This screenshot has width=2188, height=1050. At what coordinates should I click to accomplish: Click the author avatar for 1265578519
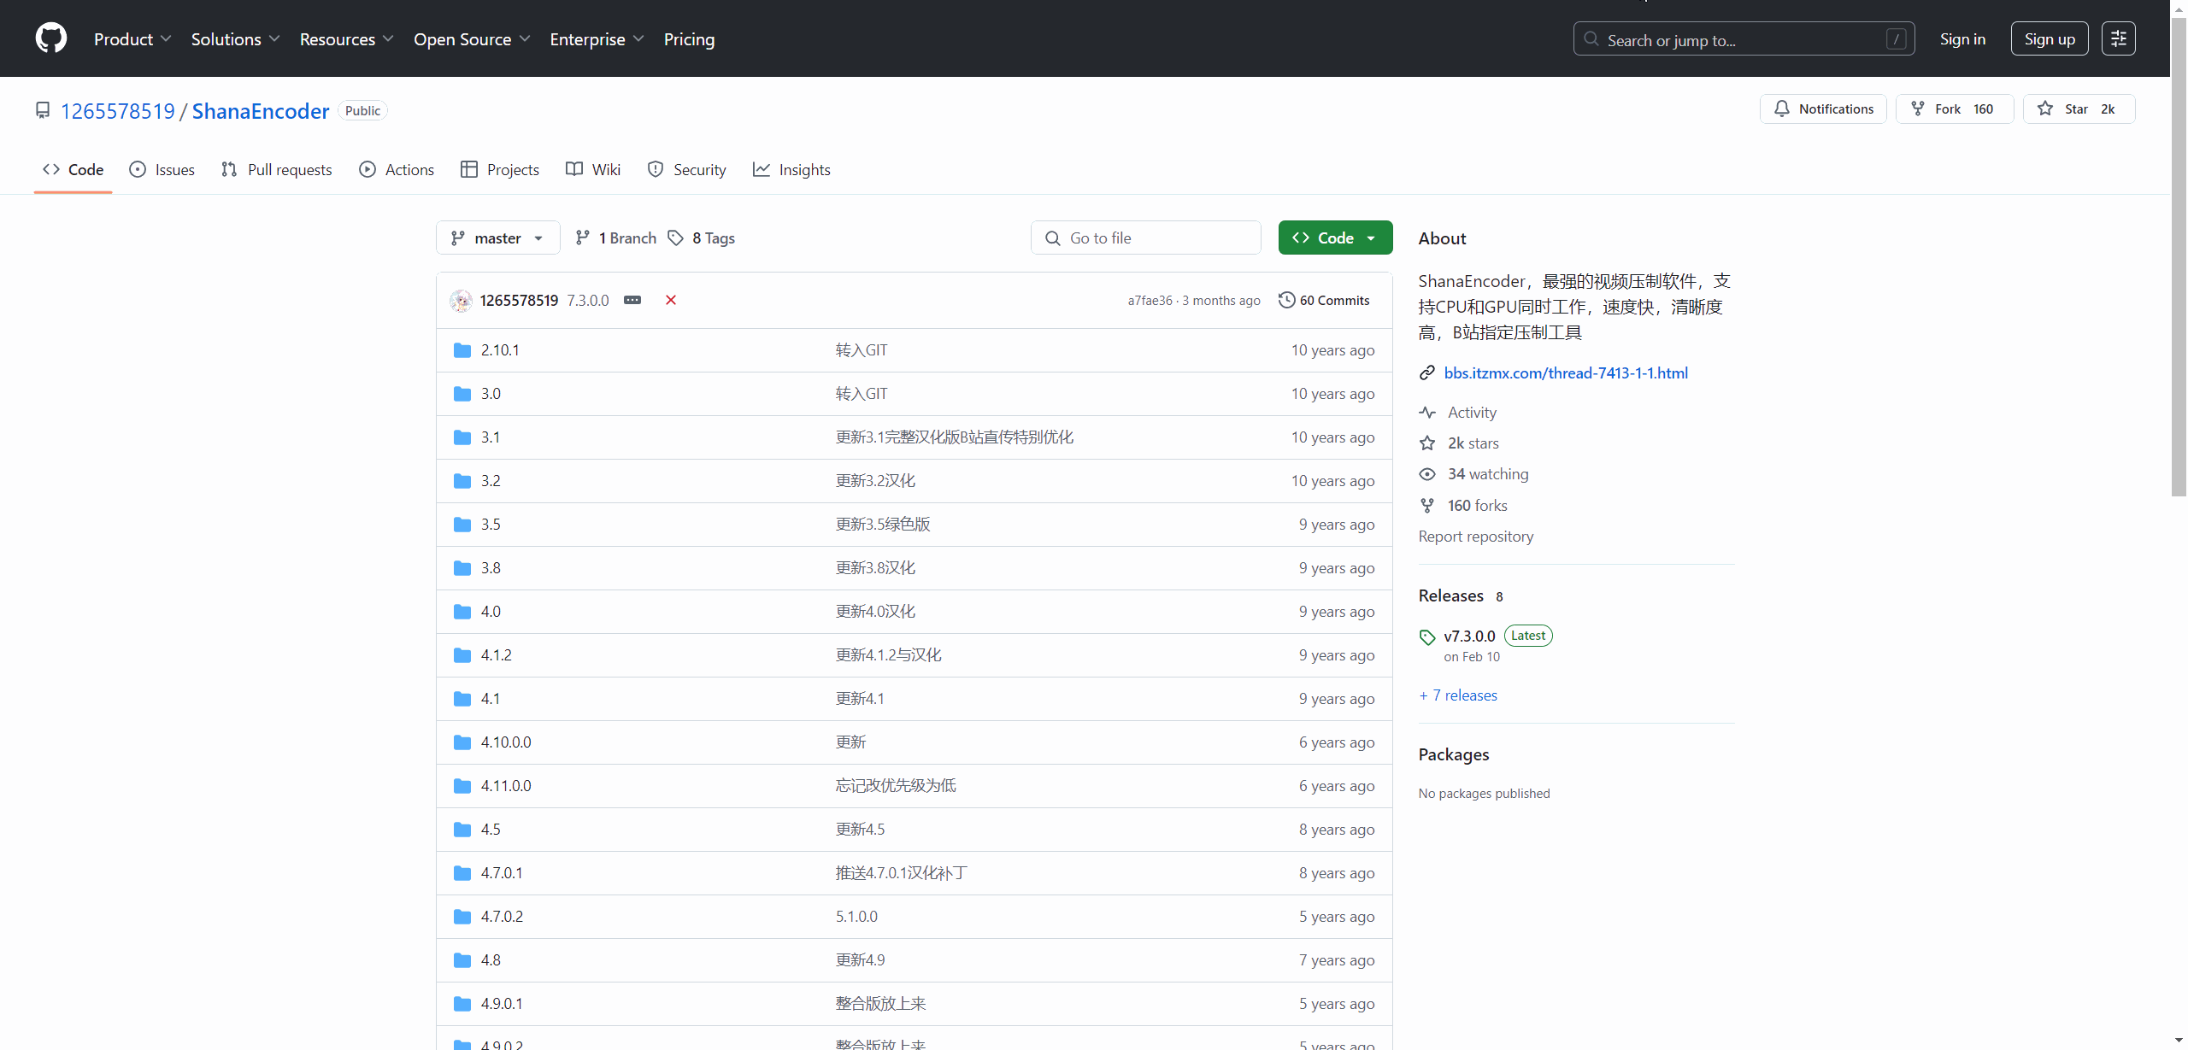pos(462,301)
